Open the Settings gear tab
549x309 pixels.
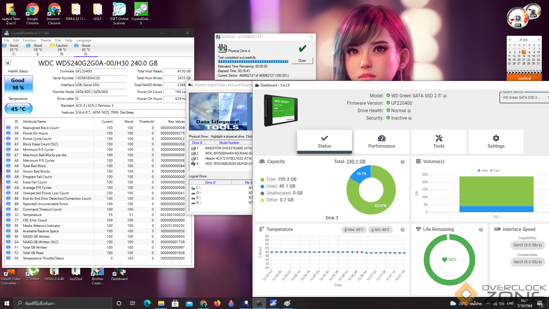(x=496, y=139)
